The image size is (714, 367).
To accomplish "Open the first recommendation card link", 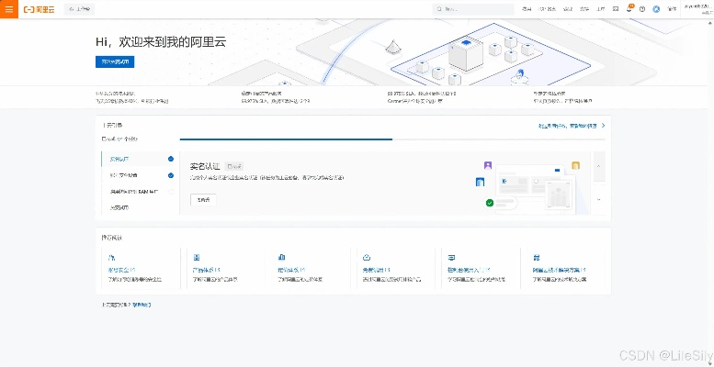I will pos(121,270).
